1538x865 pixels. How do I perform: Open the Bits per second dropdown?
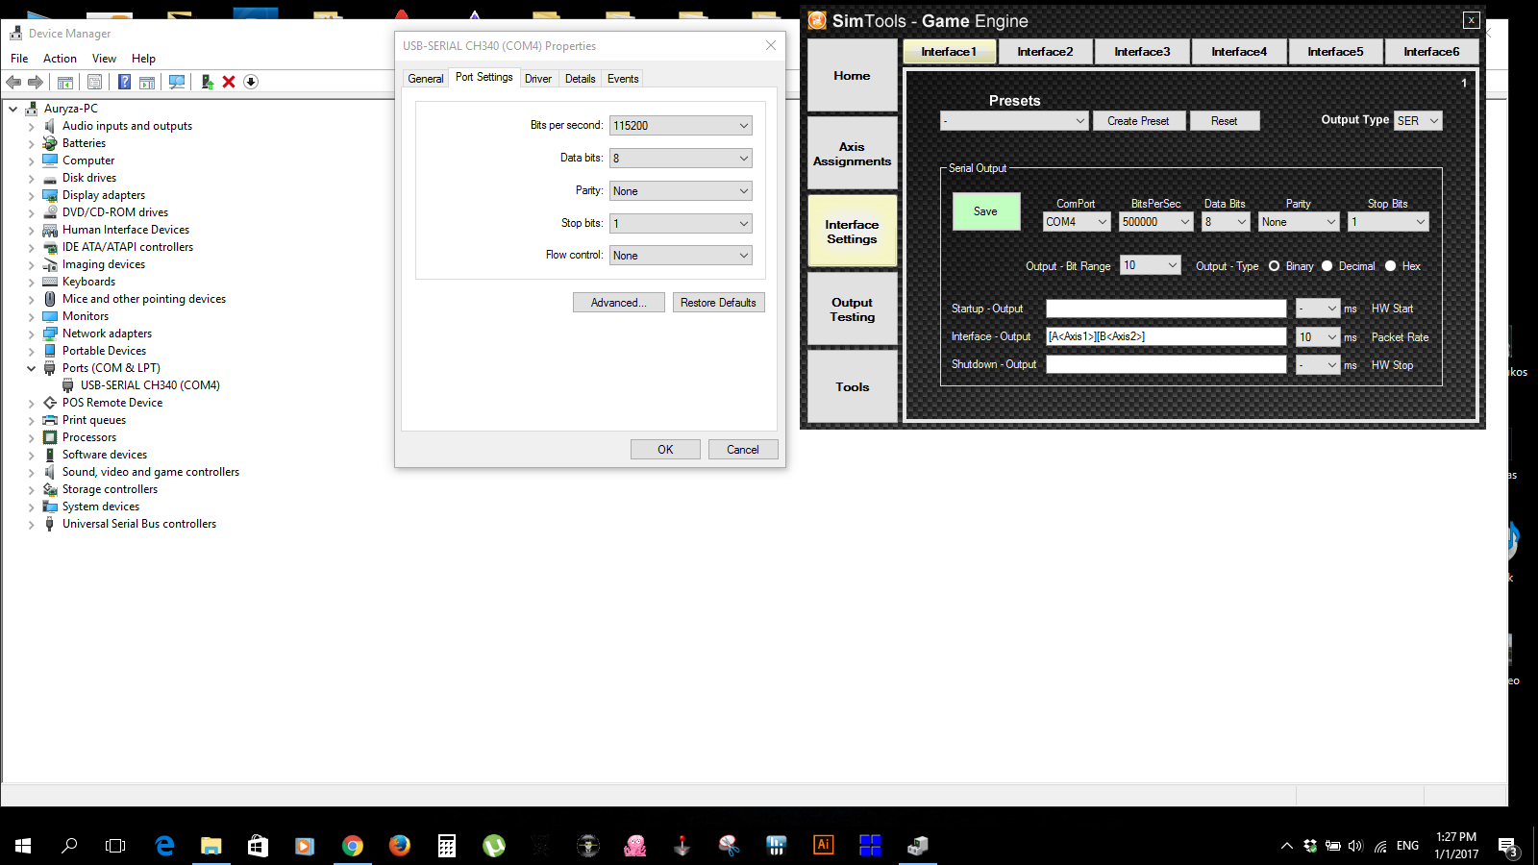681,126
